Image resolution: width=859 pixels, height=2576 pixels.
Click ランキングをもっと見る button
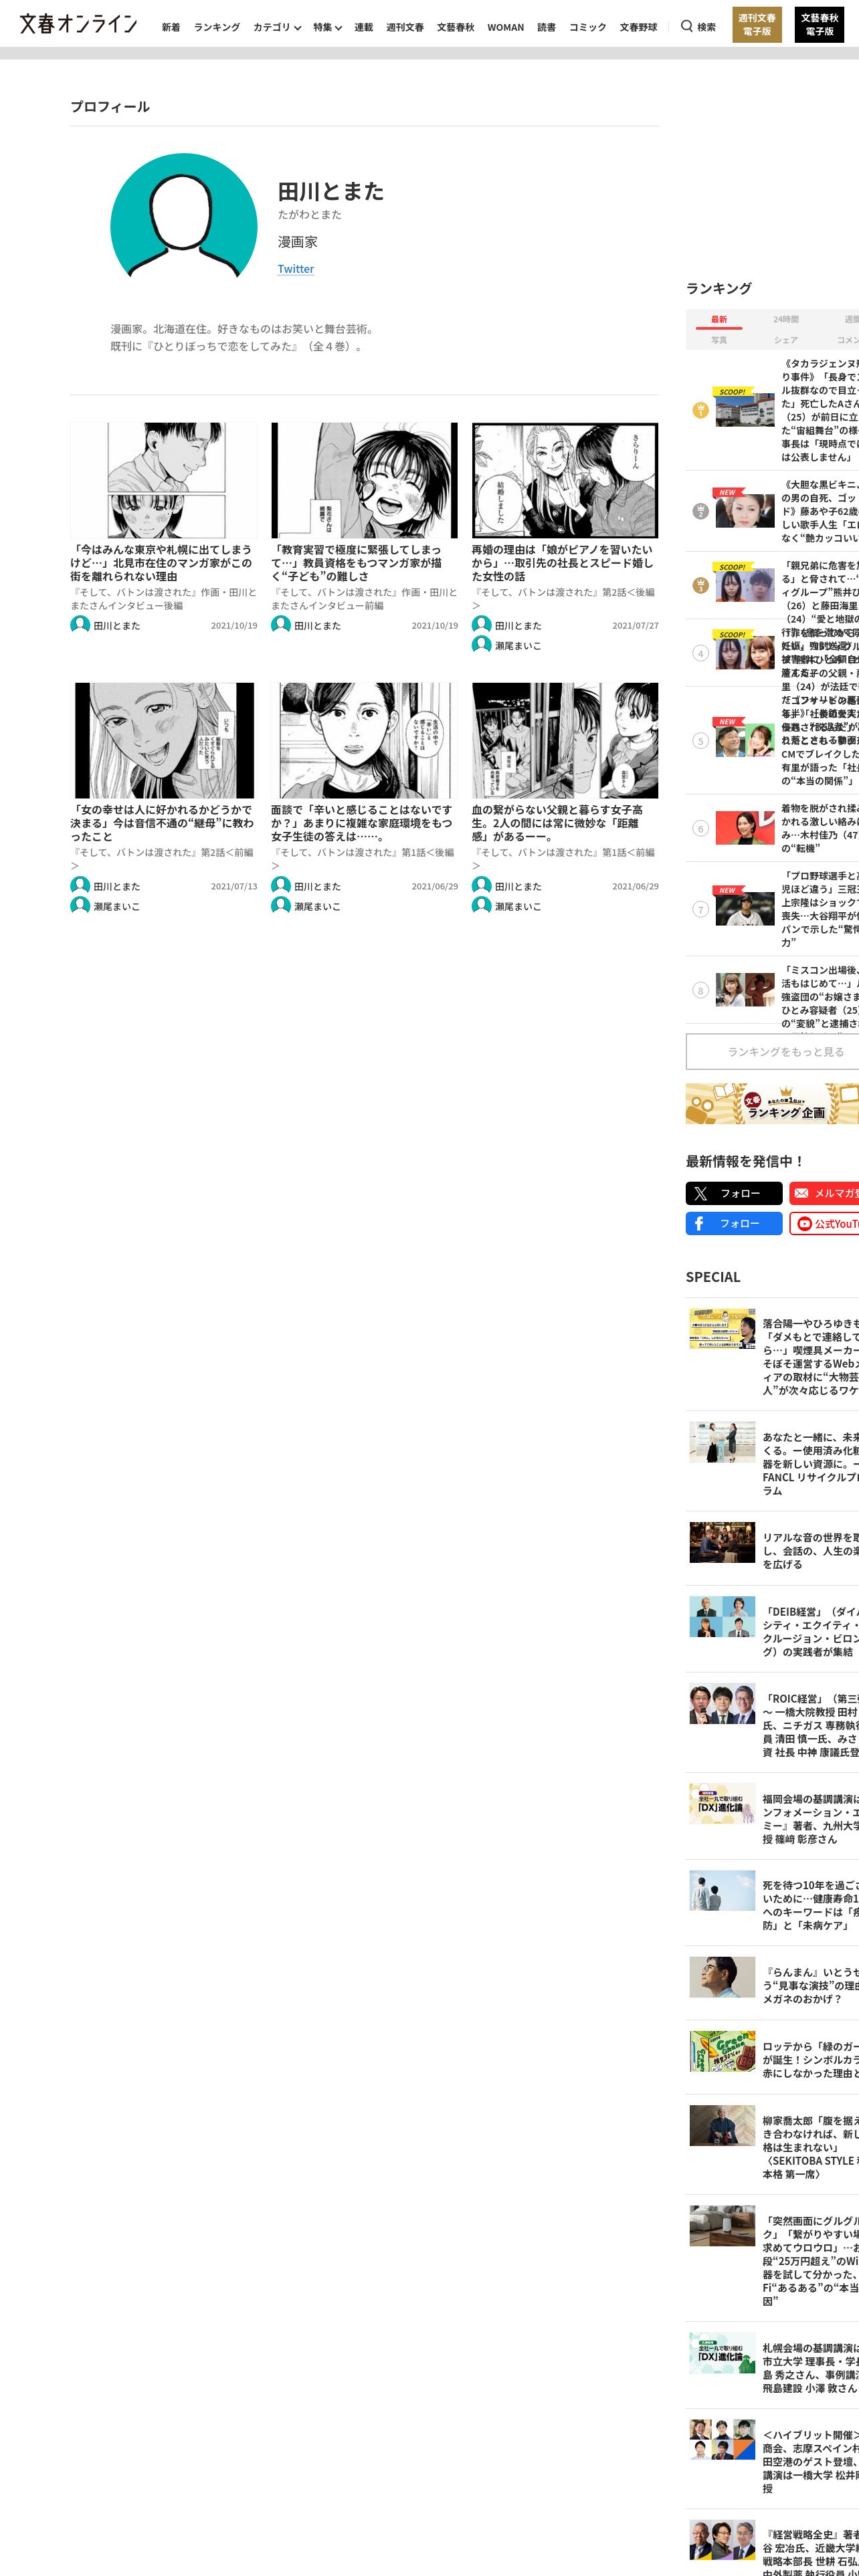(x=772, y=1052)
